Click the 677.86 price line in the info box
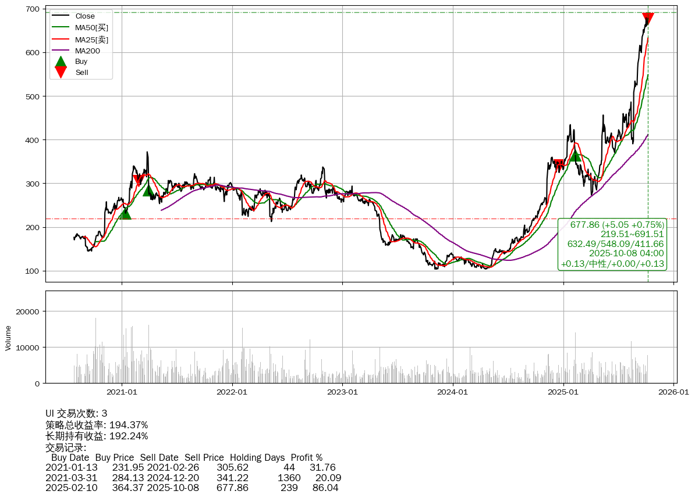 click(x=616, y=225)
